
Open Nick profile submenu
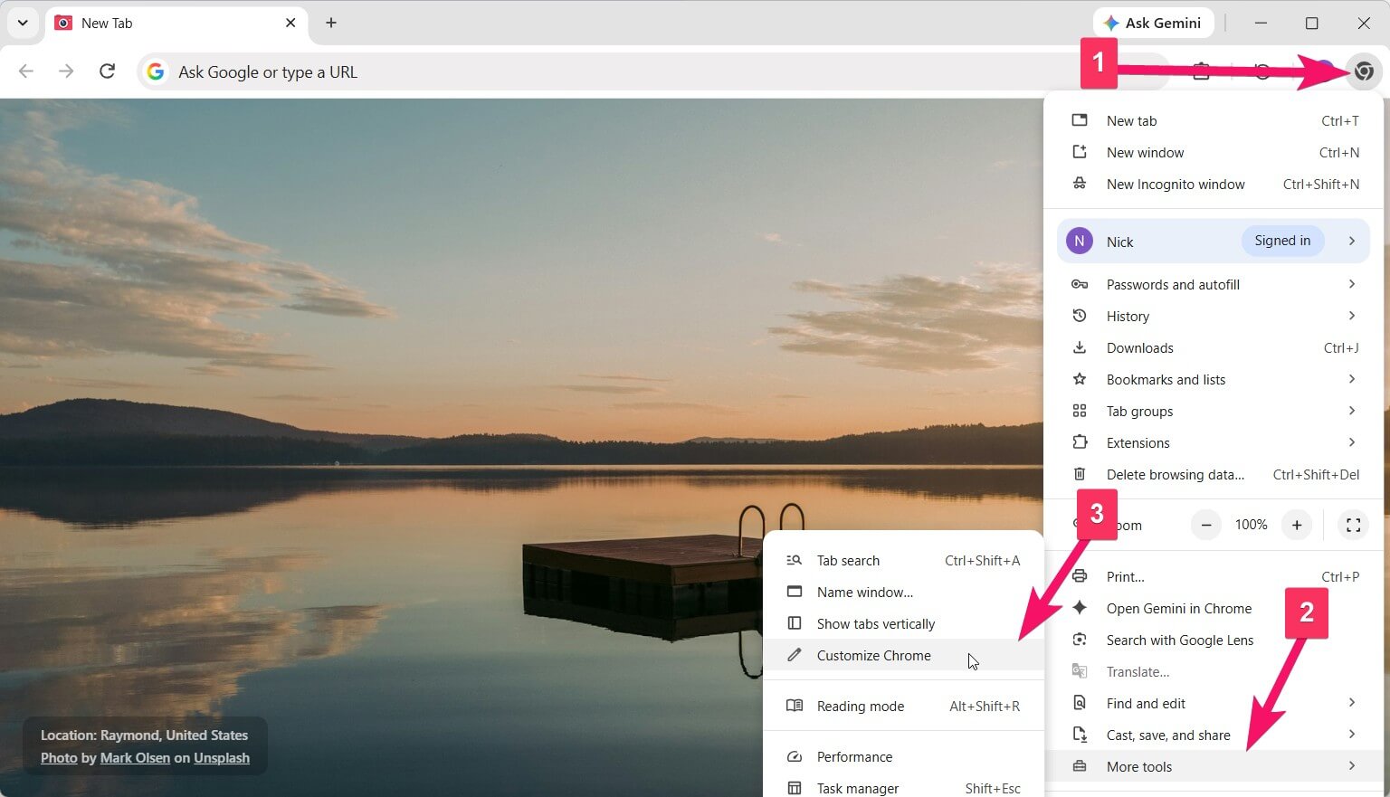(1214, 242)
